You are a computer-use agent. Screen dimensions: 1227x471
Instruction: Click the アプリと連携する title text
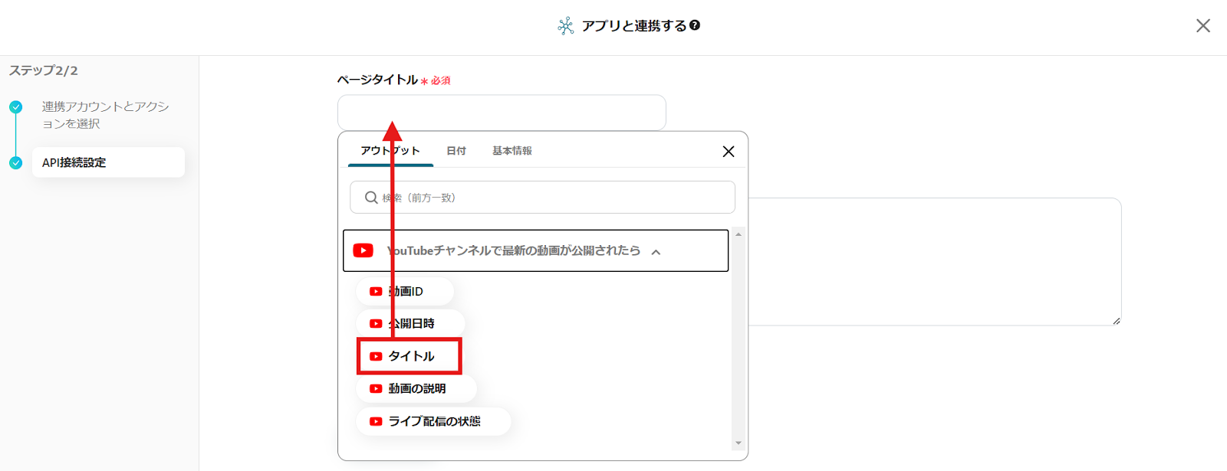pos(634,26)
